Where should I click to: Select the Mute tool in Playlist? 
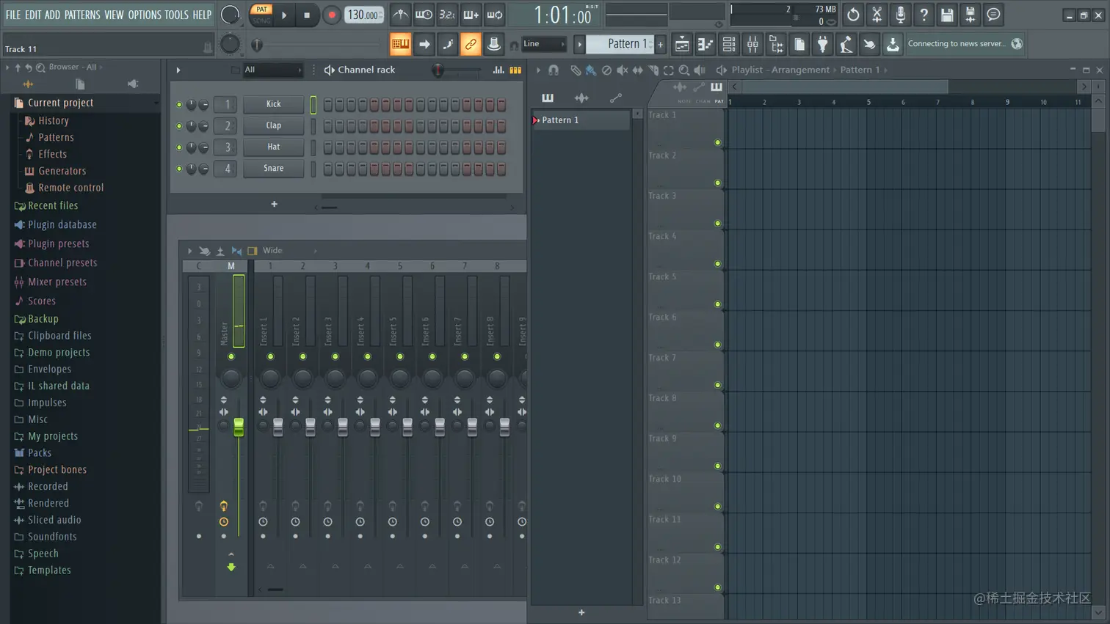[622, 70]
